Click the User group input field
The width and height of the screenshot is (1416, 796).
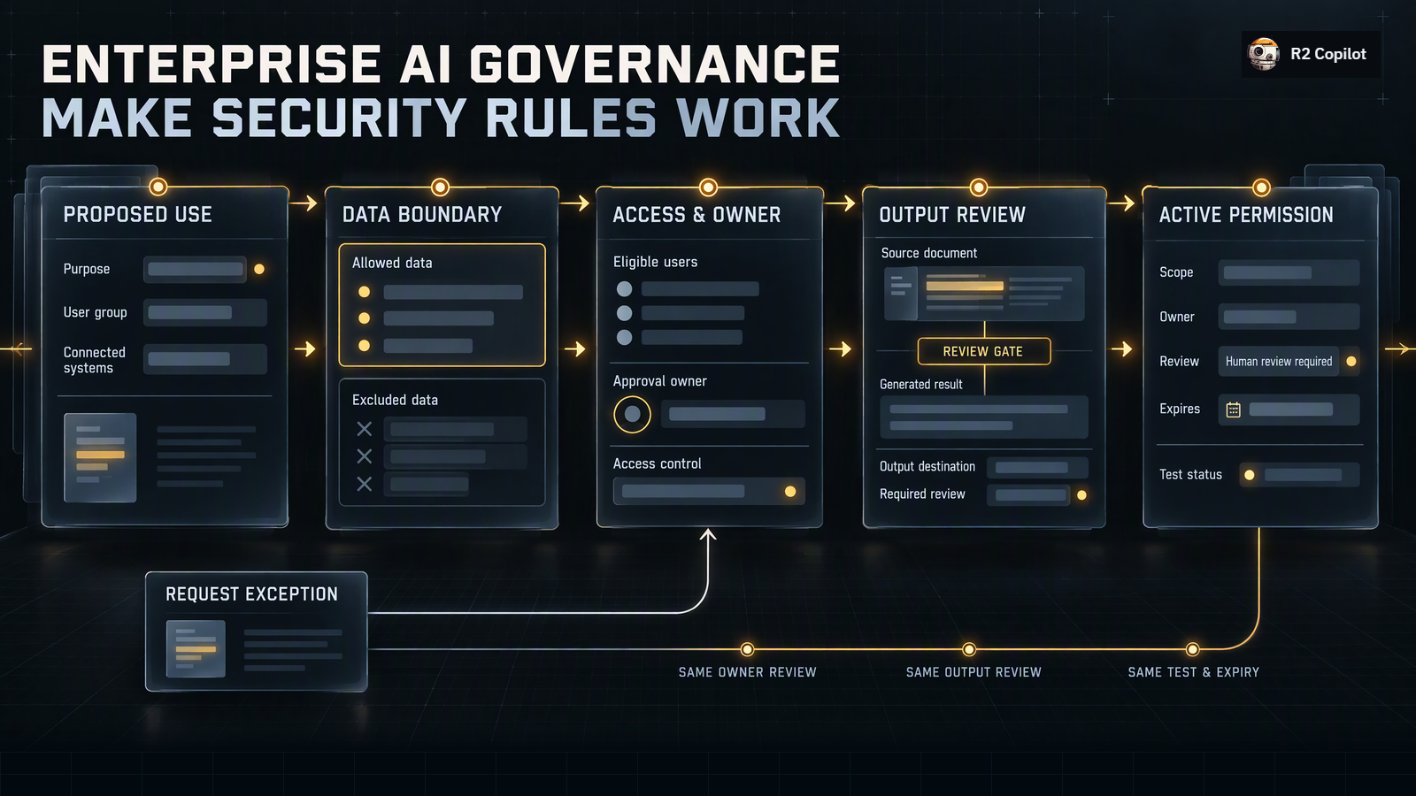point(205,312)
